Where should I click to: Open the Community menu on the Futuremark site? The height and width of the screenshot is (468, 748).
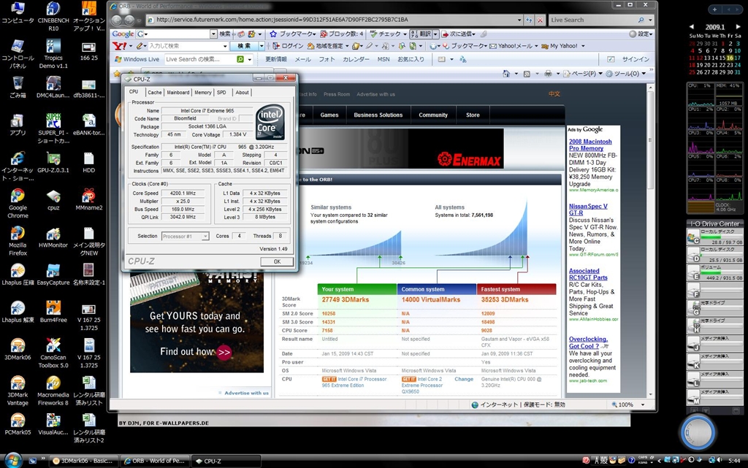433,115
